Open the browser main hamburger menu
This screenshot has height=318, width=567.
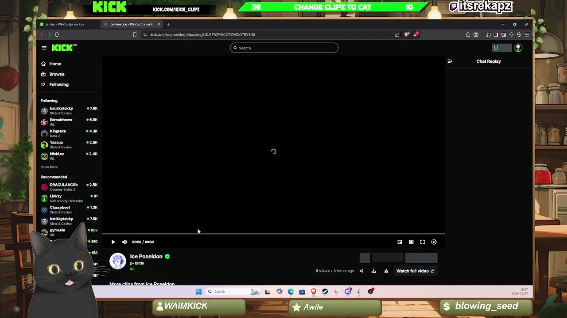pos(527,34)
